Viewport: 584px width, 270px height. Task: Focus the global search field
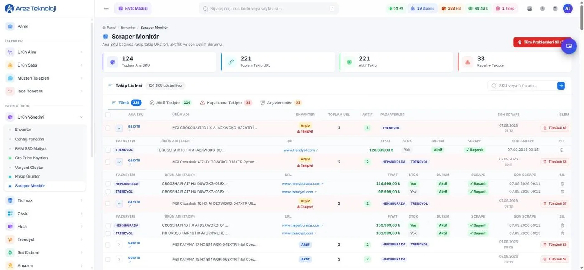click(x=269, y=8)
